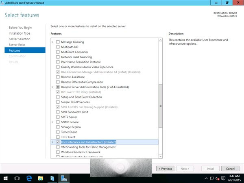Check the Telnet Client feature

click(58, 132)
